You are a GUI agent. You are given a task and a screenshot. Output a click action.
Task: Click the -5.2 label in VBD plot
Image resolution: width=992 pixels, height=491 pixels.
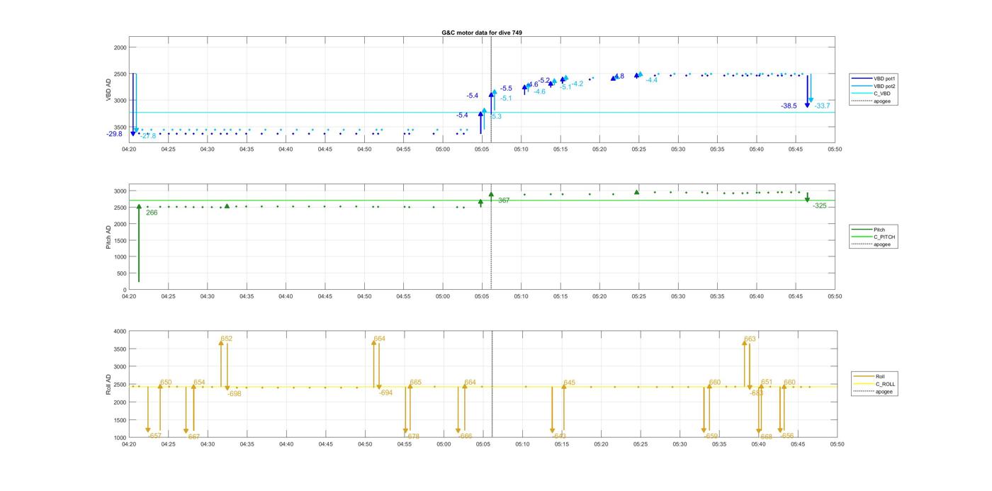pyautogui.click(x=544, y=80)
